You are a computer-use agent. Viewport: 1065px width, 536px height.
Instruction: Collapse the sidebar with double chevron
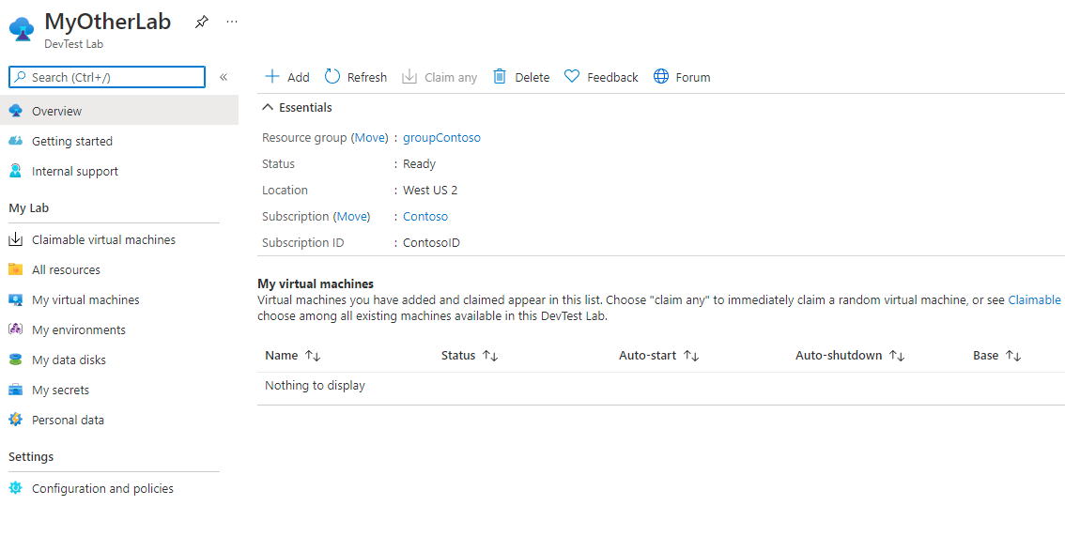tap(224, 77)
